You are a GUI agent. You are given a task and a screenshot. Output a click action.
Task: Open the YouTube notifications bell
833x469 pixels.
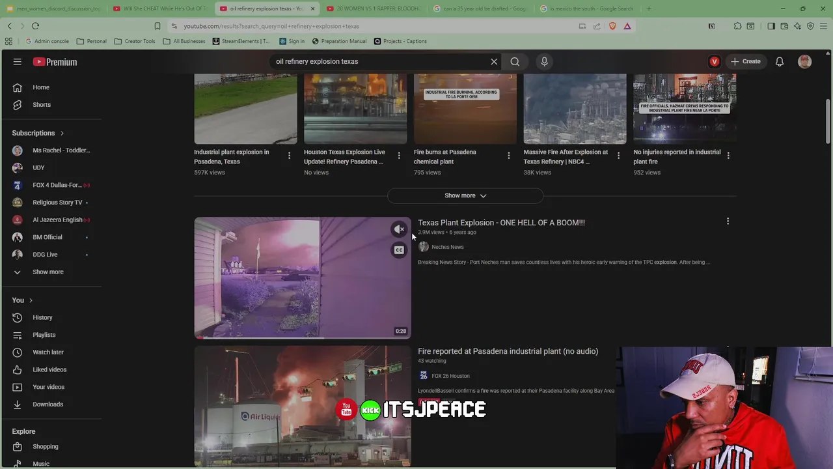pos(780,62)
